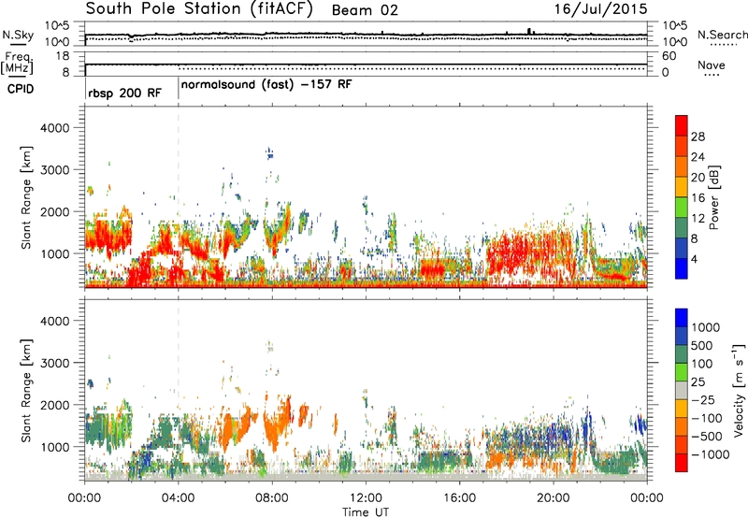Select the 'rbsp 200 RF' text

click(124, 93)
